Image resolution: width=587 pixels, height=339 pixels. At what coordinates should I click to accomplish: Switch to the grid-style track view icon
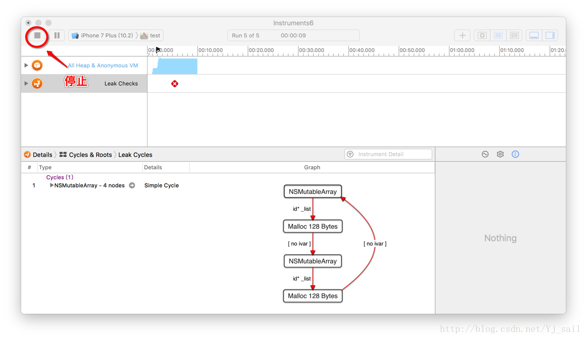tap(515, 35)
